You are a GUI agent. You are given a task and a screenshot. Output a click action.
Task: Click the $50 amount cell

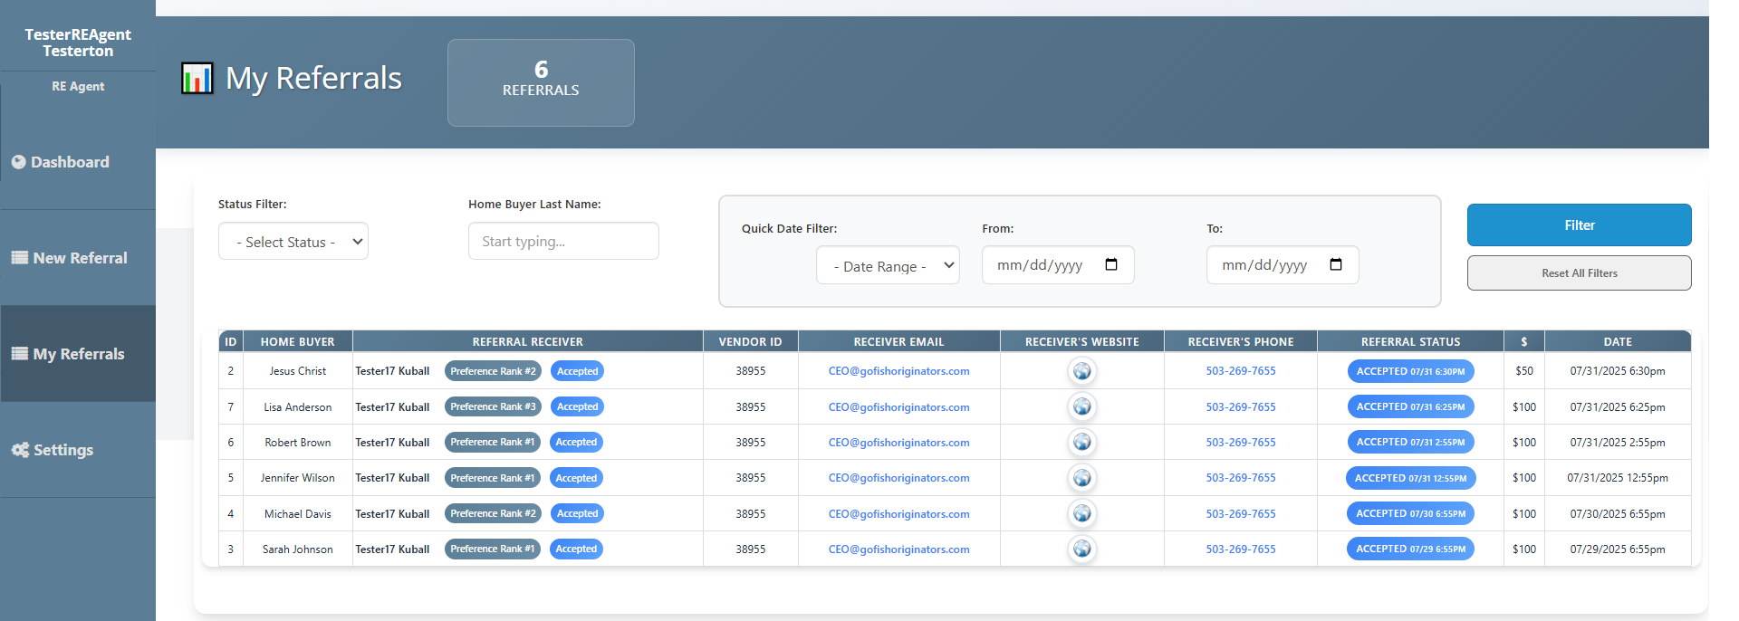tap(1524, 371)
